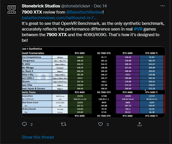Click the Stonebrick Studios display name
172x144 pixels.
pos(41,6)
